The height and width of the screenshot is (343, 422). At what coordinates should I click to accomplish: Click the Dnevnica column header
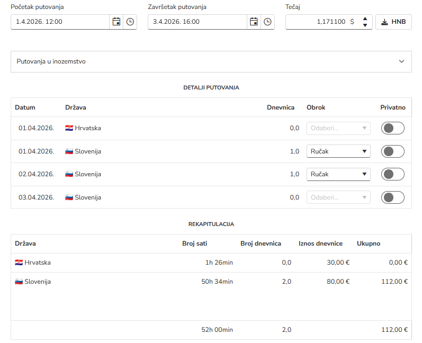(280, 107)
